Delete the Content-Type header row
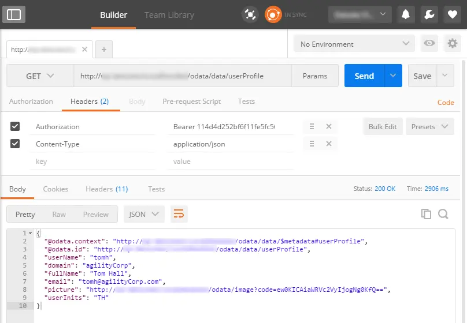The image size is (467, 323). coord(328,144)
